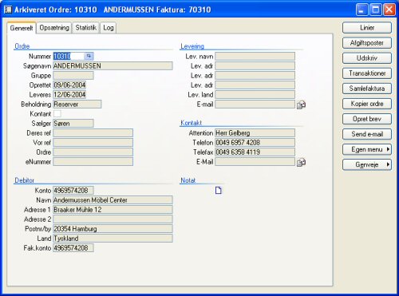The height and width of the screenshot is (296, 399).
Task: Switch to the Generelt tab
Action: click(22, 28)
